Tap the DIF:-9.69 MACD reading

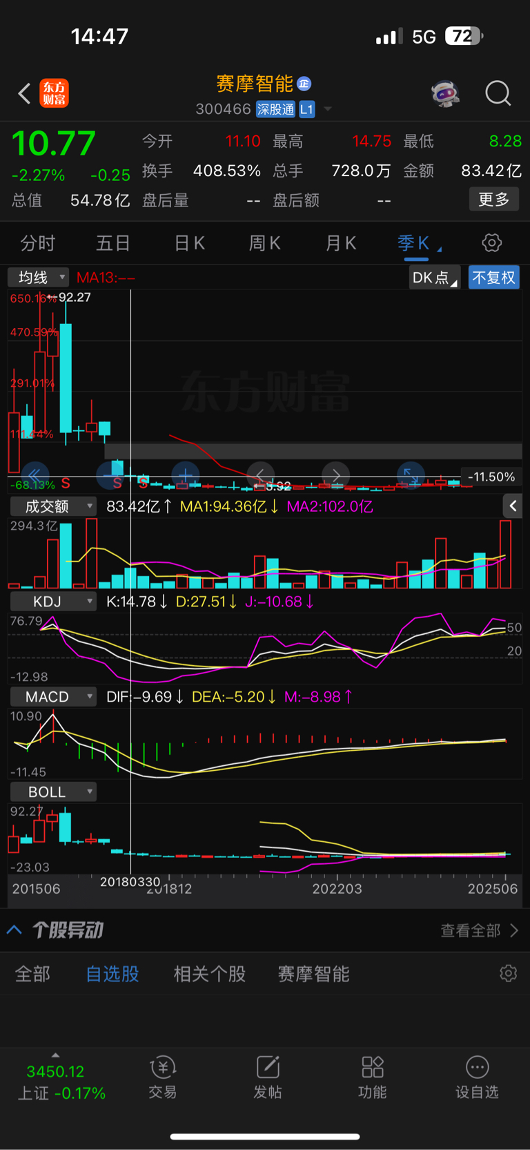pyautogui.click(x=145, y=697)
